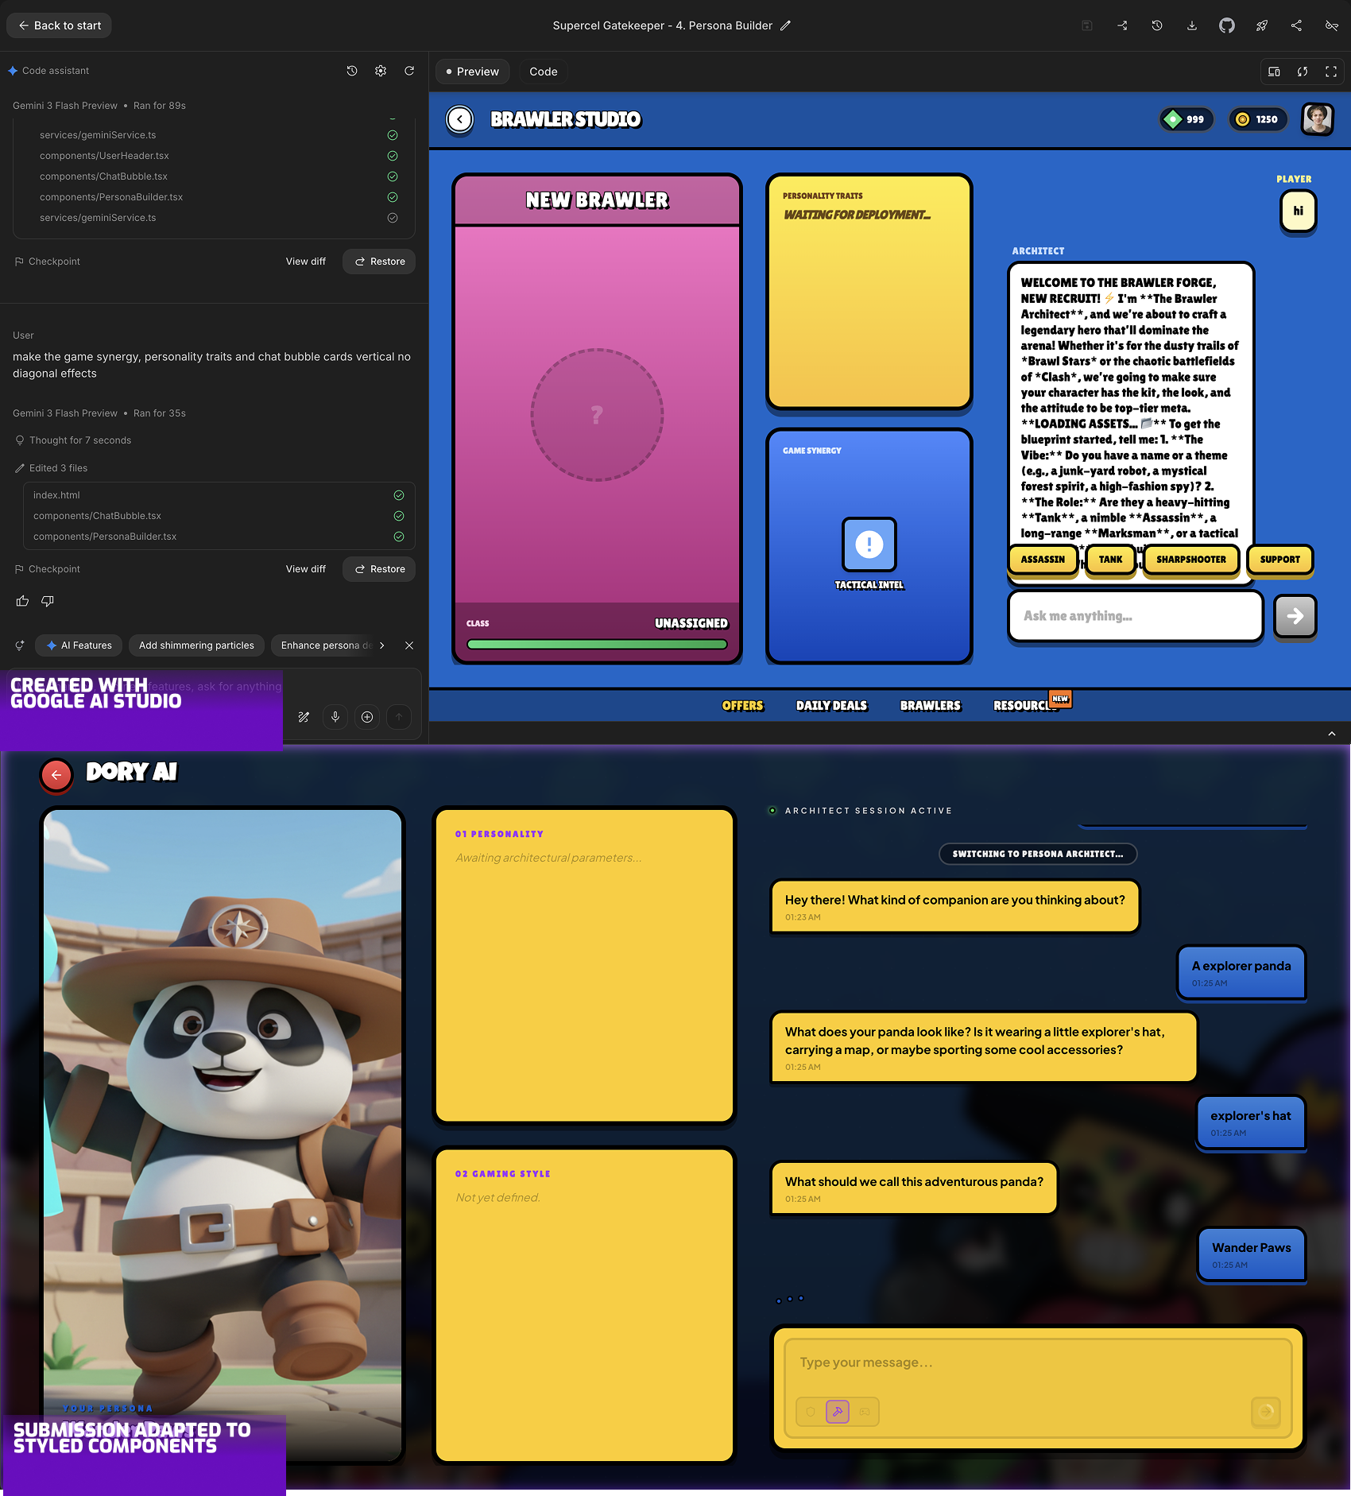Select the gamepad mode in Dory AI
The image size is (1351, 1496).
click(x=865, y=1412)
